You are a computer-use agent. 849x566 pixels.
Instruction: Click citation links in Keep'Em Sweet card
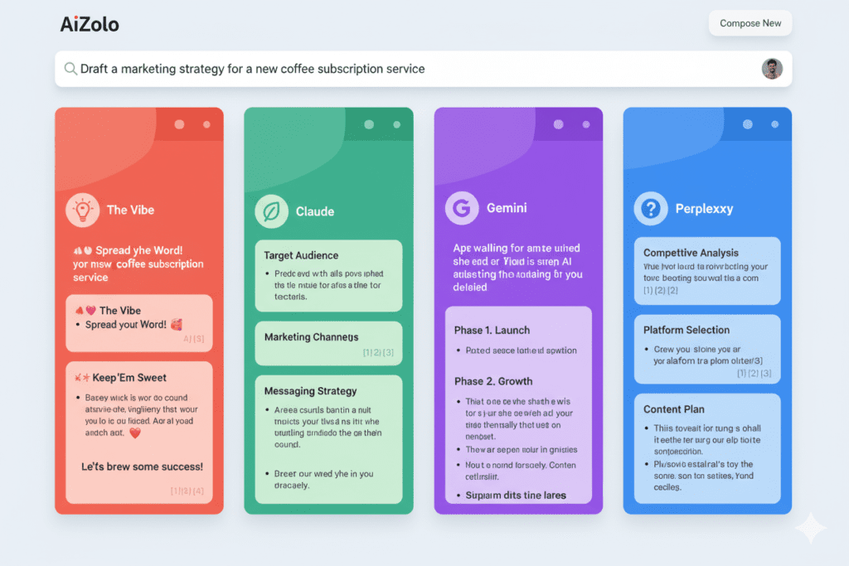point(187,491)
